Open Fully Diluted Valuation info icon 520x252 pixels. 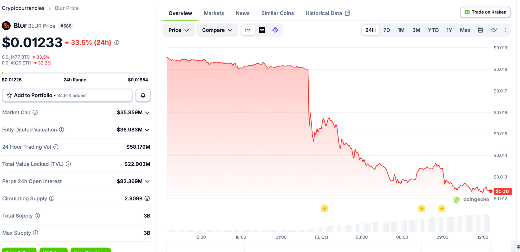[x=62, y=130]
